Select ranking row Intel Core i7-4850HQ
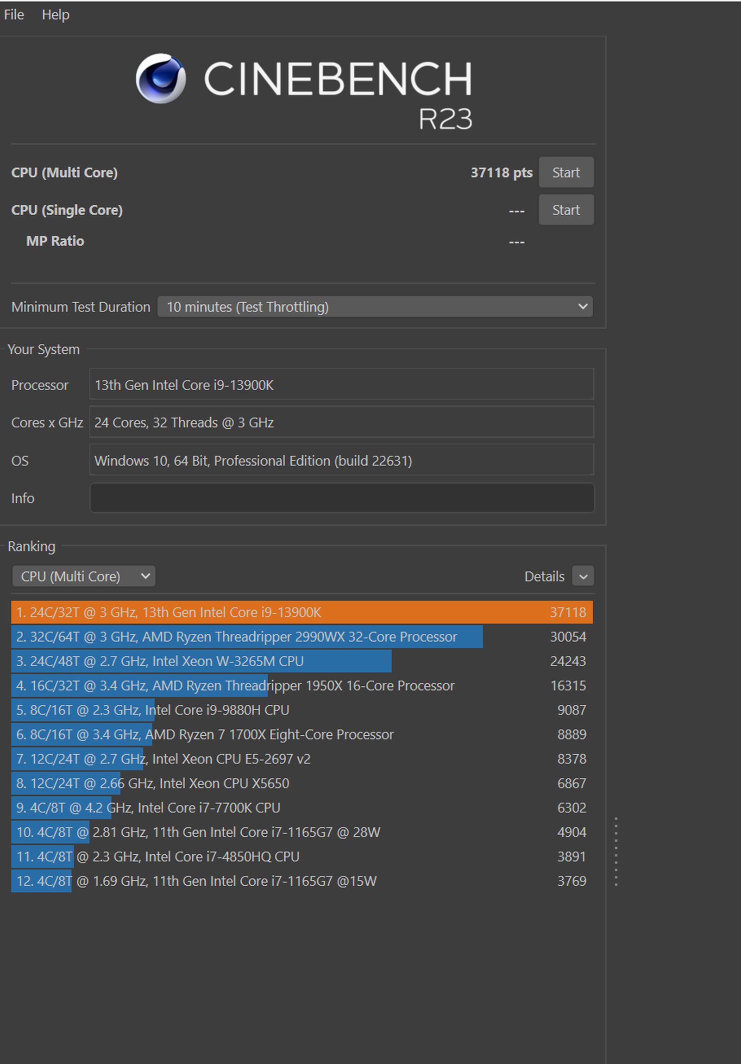The width and height of the screenshot is (741, 1064). click(x=302, y=857)
